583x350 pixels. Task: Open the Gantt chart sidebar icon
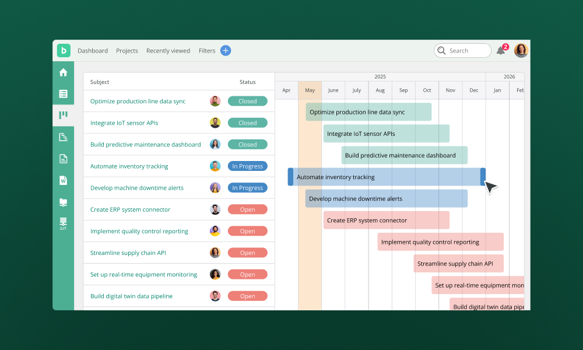[x=63, y=137]
